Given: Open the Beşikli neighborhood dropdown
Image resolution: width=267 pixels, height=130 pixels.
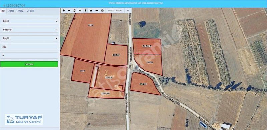Looking at the screenshot, I should click(29, 38).
